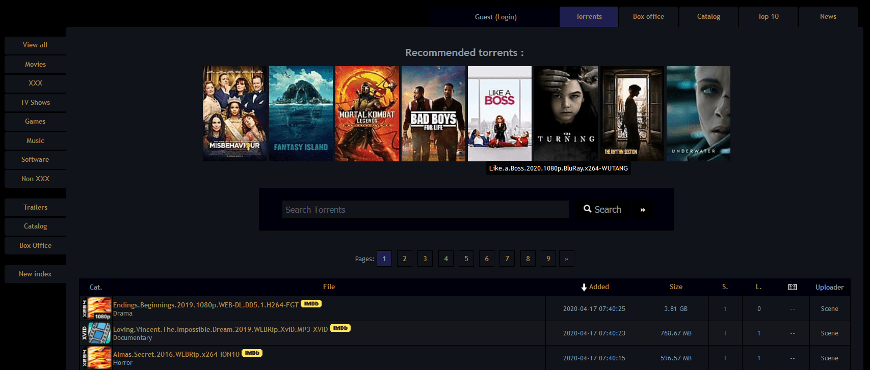The image size is (870, 370).
Task: Go to page 5 of results
Action: pyautogui.click(x=466, y=259)
